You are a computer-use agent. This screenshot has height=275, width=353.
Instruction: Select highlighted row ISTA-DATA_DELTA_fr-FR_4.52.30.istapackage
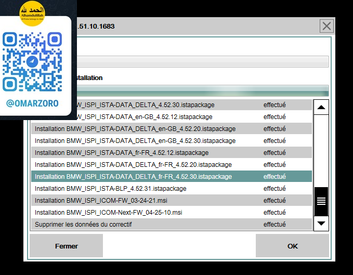pos(172,176)
